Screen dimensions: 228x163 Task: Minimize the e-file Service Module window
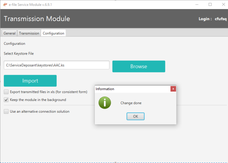click(x=197, y=5)
